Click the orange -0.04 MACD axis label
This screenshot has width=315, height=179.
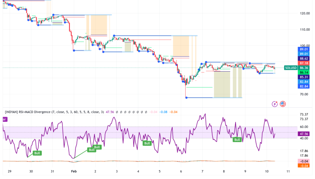(304, 166)
